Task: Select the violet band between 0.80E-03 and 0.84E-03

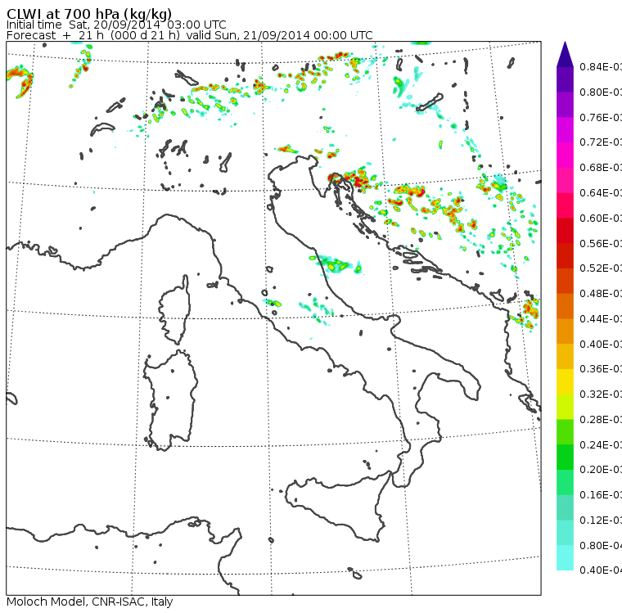Action: point(565,79)
